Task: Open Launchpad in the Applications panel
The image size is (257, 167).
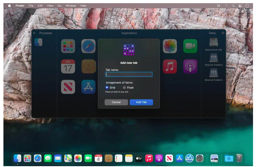Action: click(x=68, y=46)
